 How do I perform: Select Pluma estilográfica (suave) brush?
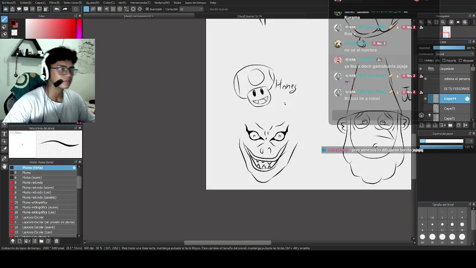click(x=43, y=207)
